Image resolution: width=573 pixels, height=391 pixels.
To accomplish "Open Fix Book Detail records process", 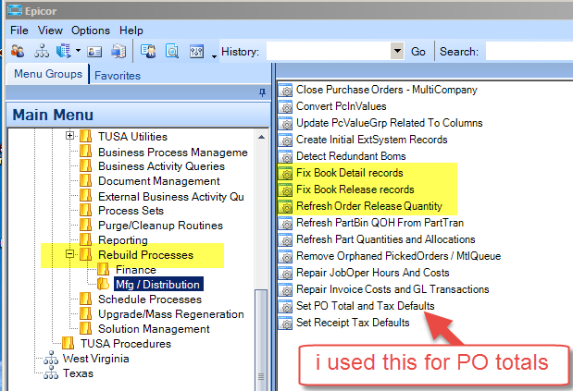I will pos(349,173).
